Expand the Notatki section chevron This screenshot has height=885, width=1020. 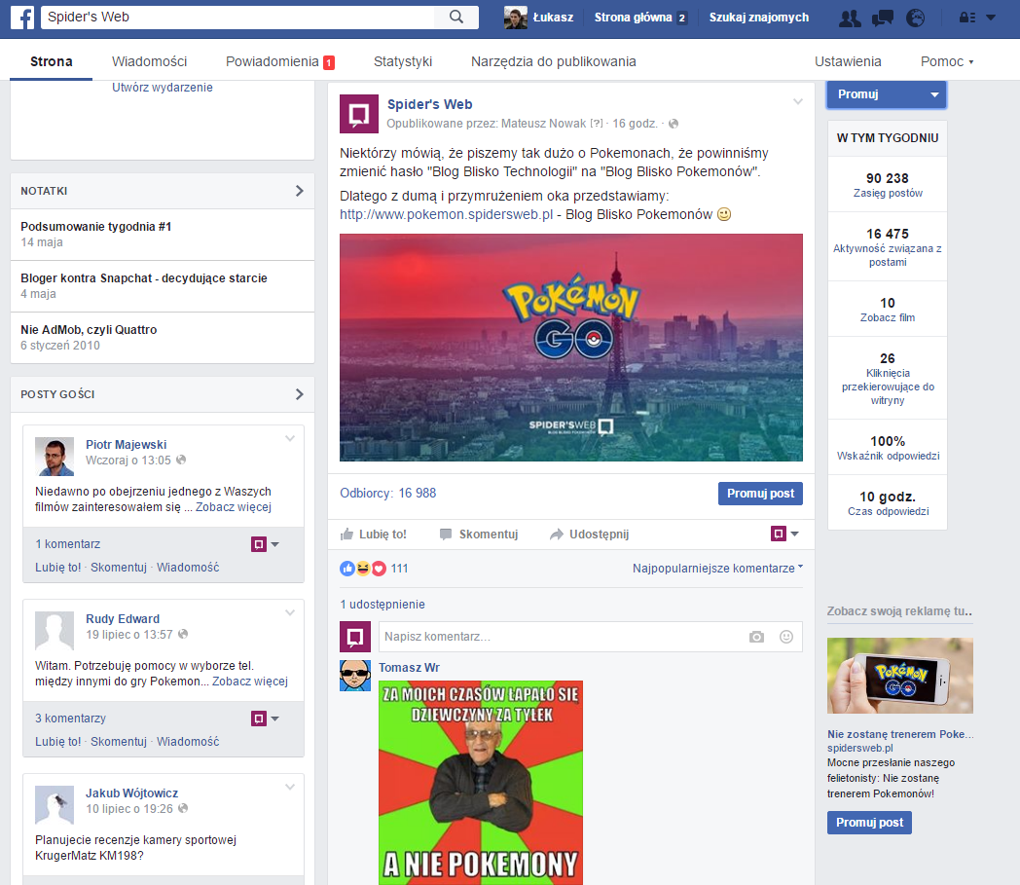click(299, 191)
